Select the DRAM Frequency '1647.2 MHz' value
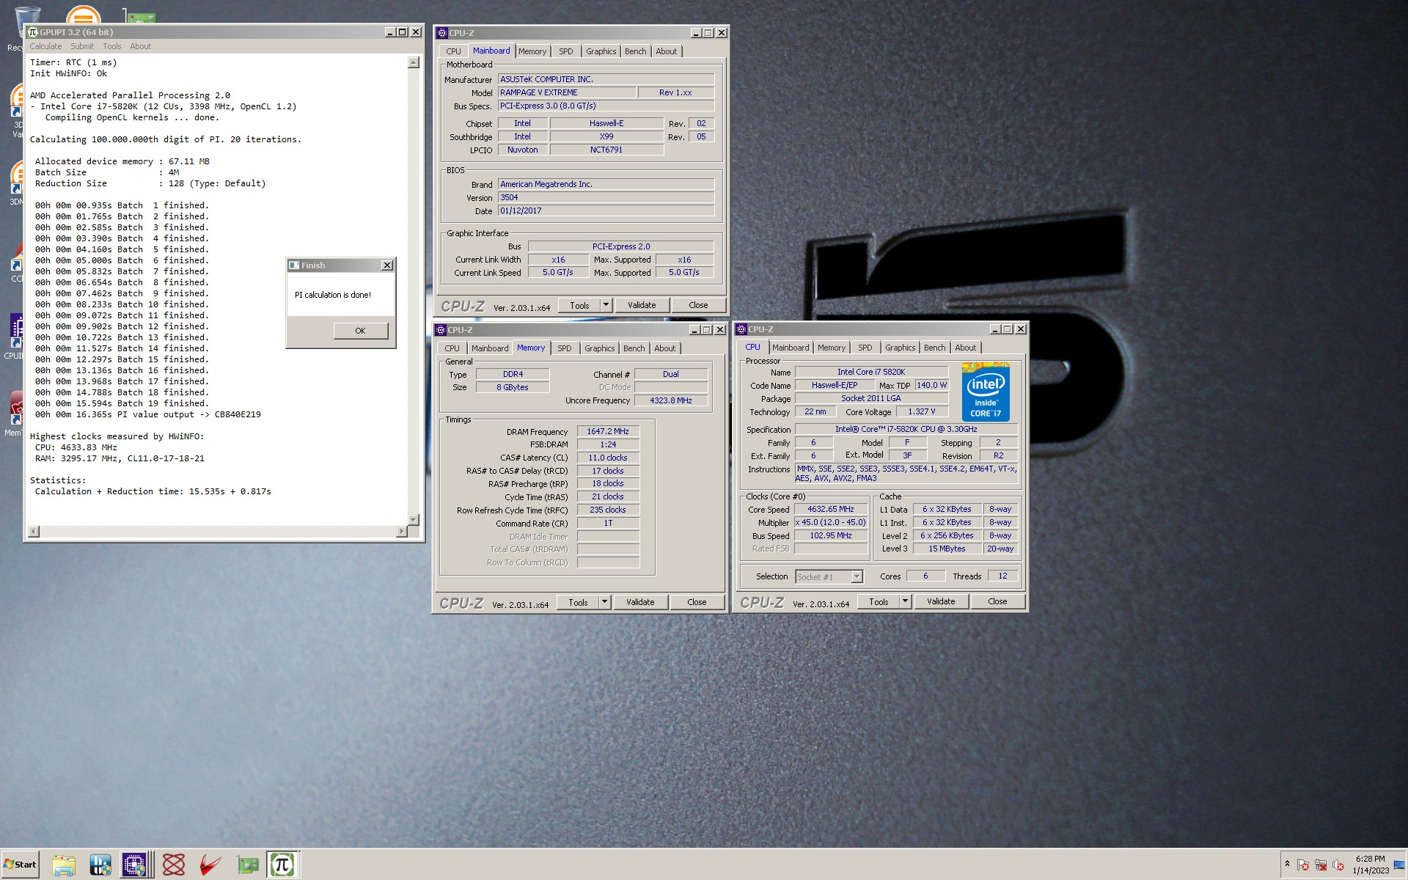Screen dimensions: 1408x880 (608, 431)
